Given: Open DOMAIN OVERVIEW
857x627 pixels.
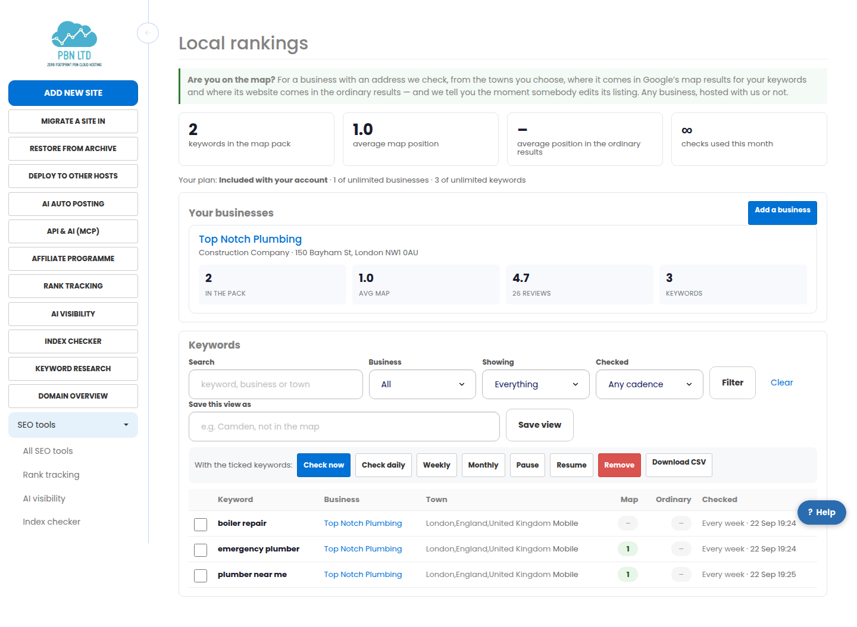Looking at the screenshot, I should coord(73,396).
